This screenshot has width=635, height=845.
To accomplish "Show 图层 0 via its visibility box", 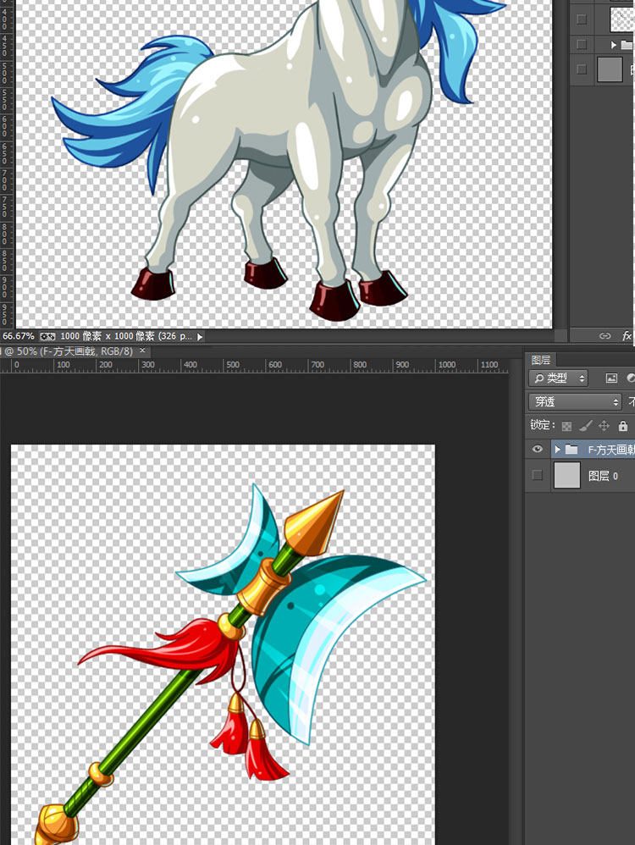I will click(537, 475).
